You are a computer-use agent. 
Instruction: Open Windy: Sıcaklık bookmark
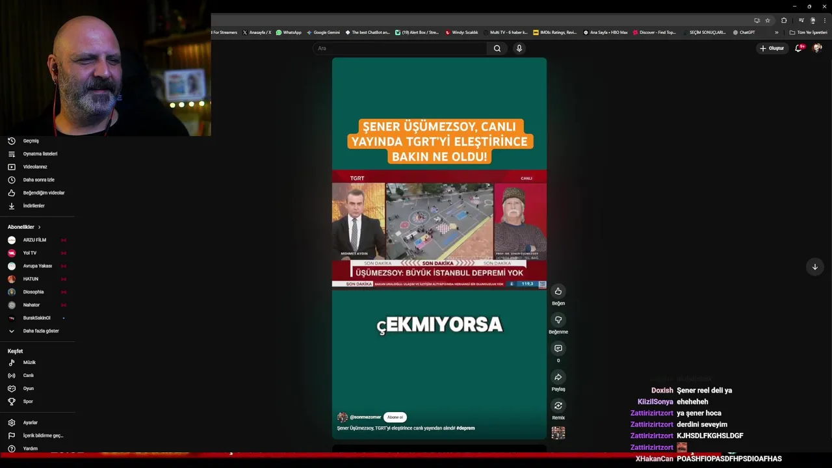click(461, 32)
